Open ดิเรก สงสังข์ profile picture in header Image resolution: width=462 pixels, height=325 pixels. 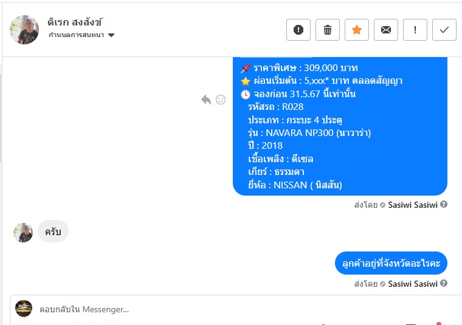pyautogui.click(x=24, y=30)
